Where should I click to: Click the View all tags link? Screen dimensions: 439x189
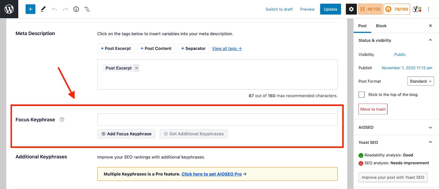click(227, 48)
